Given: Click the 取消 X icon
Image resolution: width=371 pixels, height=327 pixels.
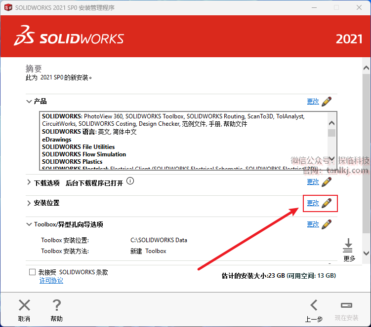Looking at the screenshot, I should point(24,305).
